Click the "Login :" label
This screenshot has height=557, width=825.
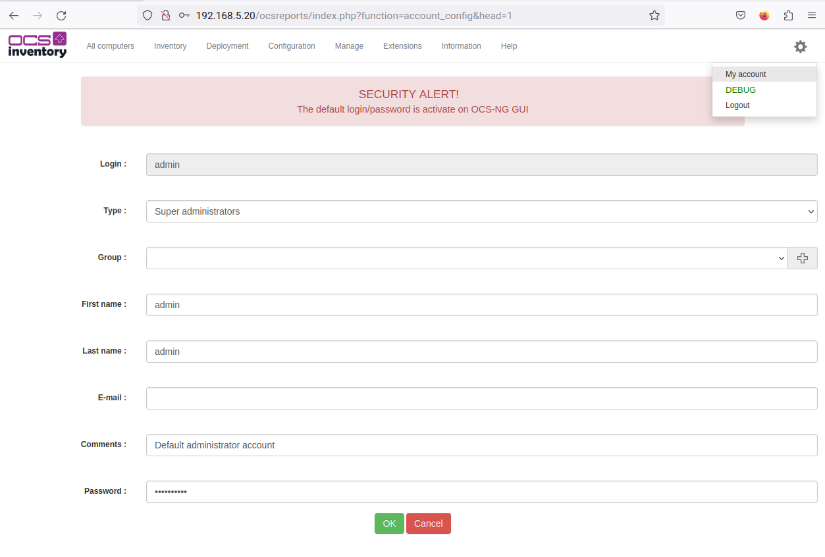tap(113, 164)
